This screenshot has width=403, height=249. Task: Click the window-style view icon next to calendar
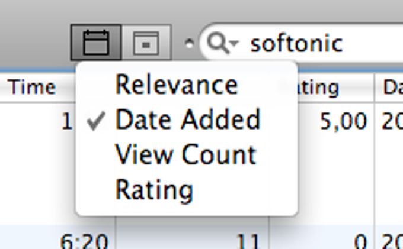[146, 43]
